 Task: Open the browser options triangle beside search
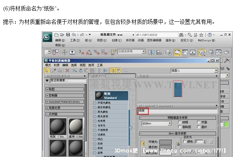point(47,81)
